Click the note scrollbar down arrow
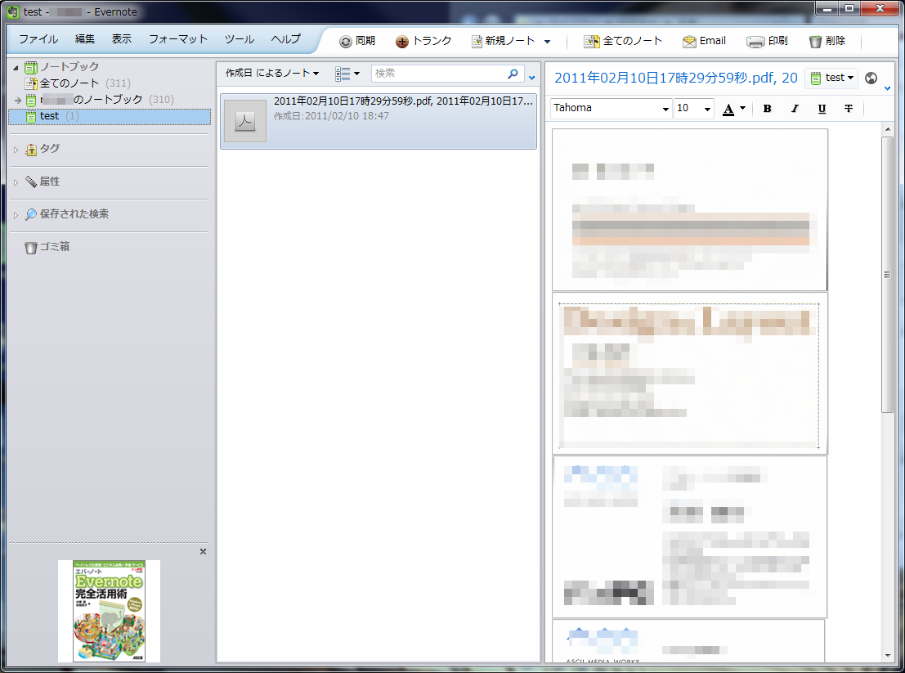Image resolution: width=905 pixels, height=673 pixels. [x=888, y=656]
